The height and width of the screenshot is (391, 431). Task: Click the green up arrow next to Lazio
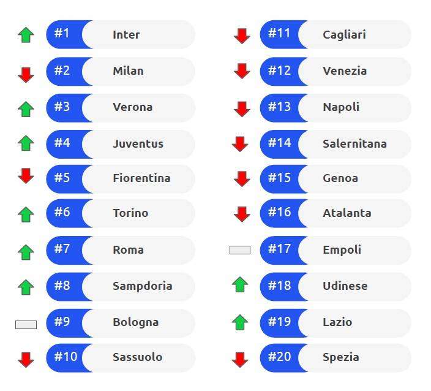[x=240, y=322]
